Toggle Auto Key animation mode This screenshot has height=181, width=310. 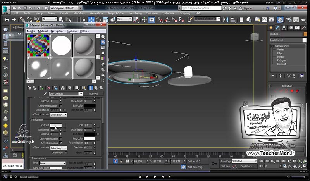point(226,161)
